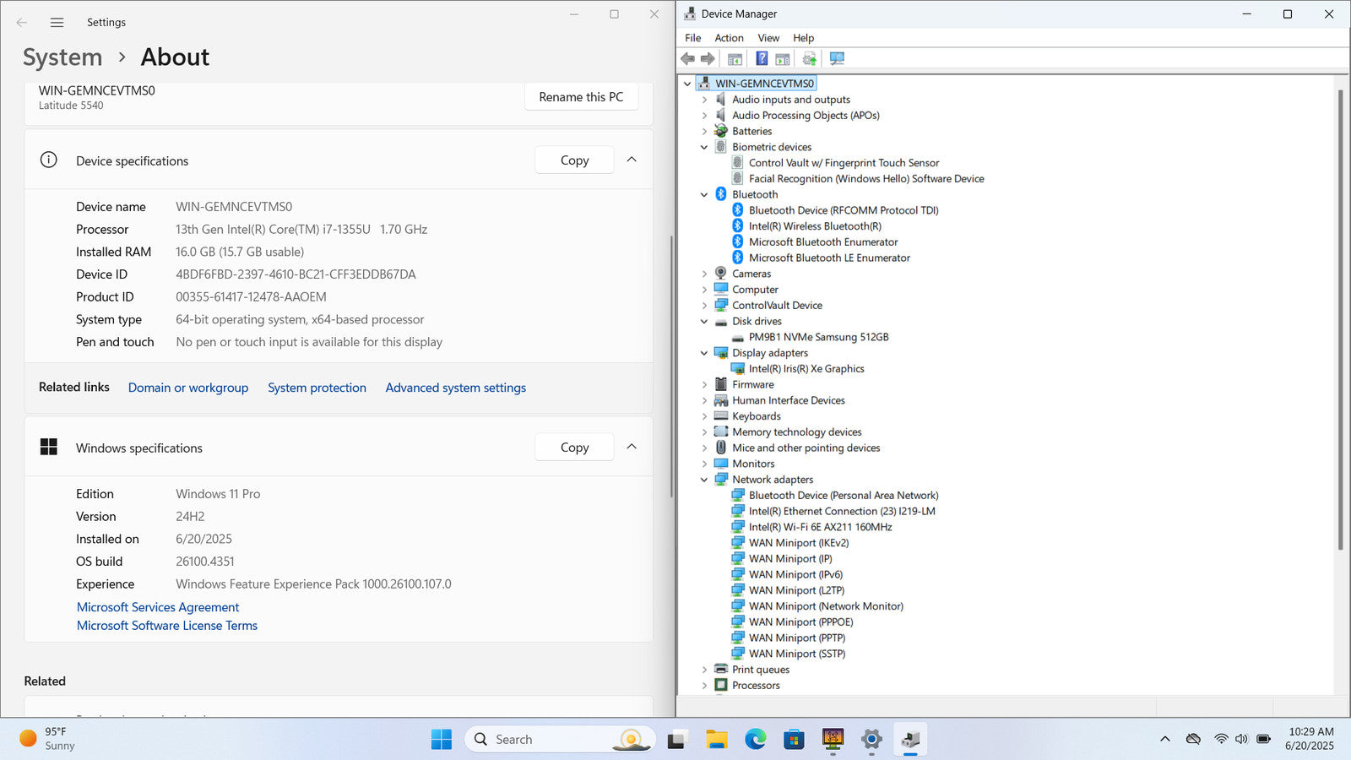Open System protection link

(317, 388)
